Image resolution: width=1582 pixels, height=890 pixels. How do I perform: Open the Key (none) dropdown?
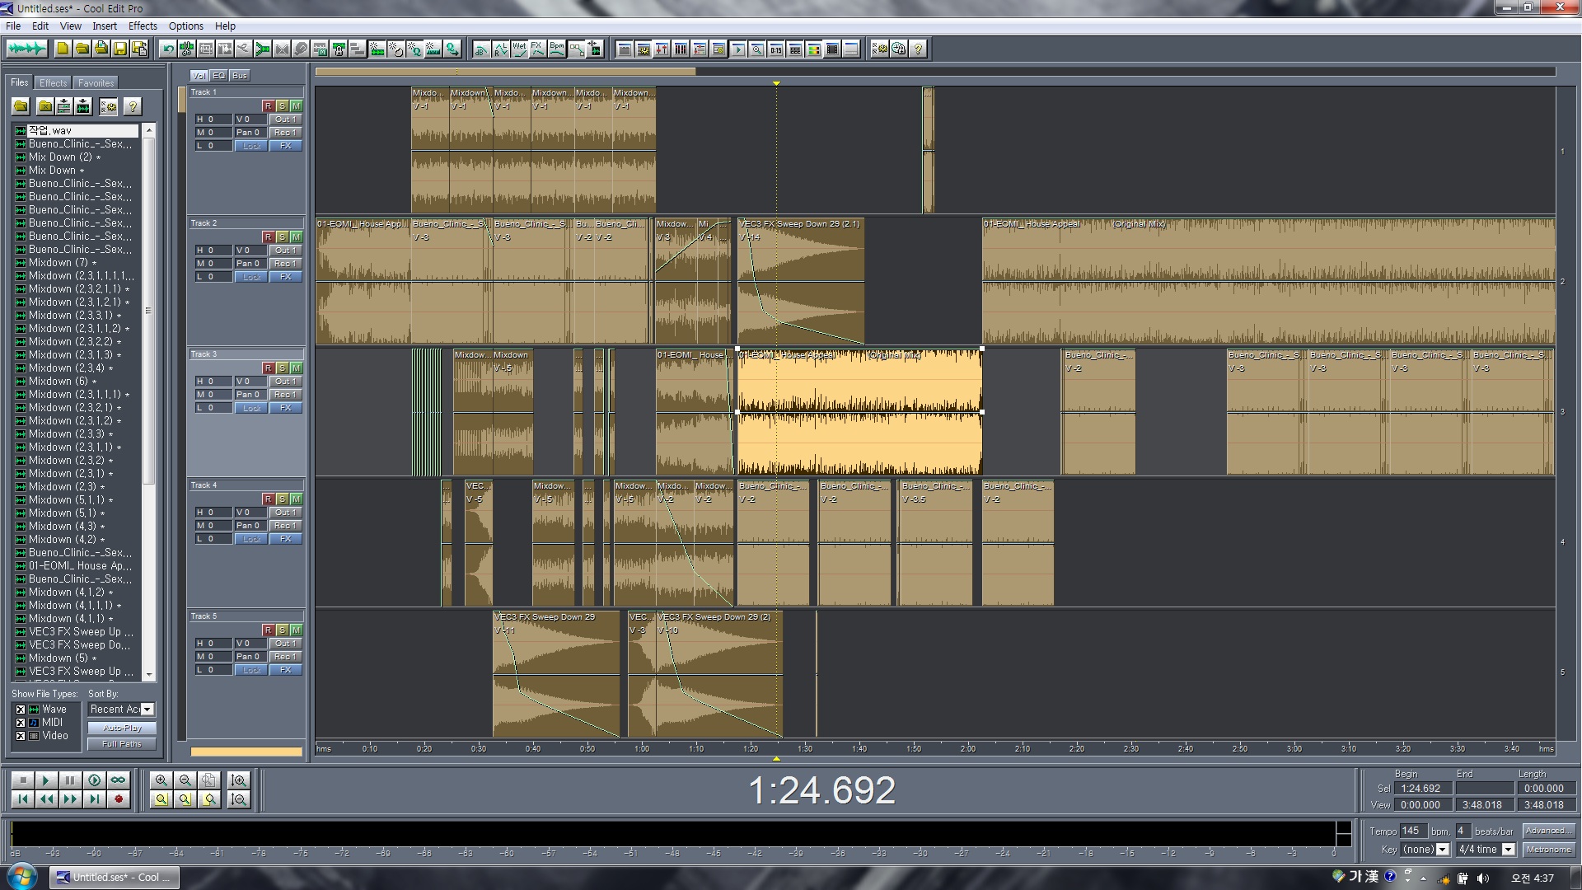coord(1425,849)
